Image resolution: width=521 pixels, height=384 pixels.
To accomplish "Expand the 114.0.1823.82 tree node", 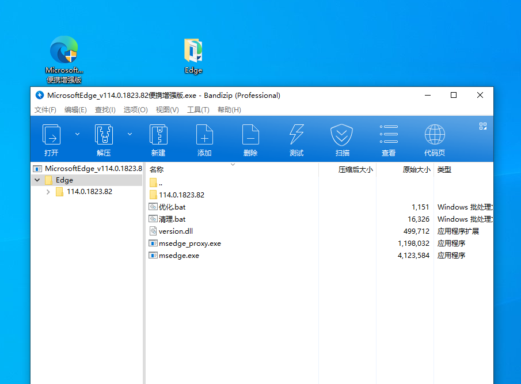I will (48, 192).
